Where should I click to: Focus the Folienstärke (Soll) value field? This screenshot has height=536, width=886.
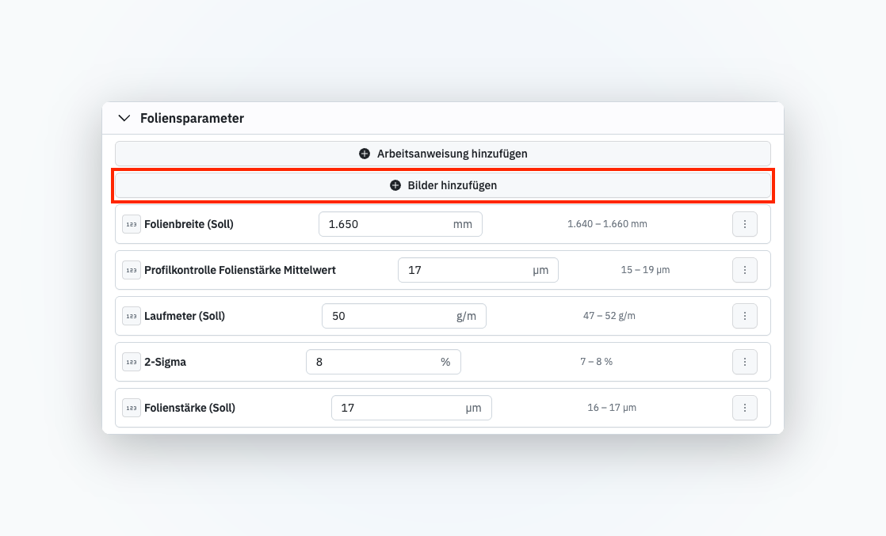[411, 408]
